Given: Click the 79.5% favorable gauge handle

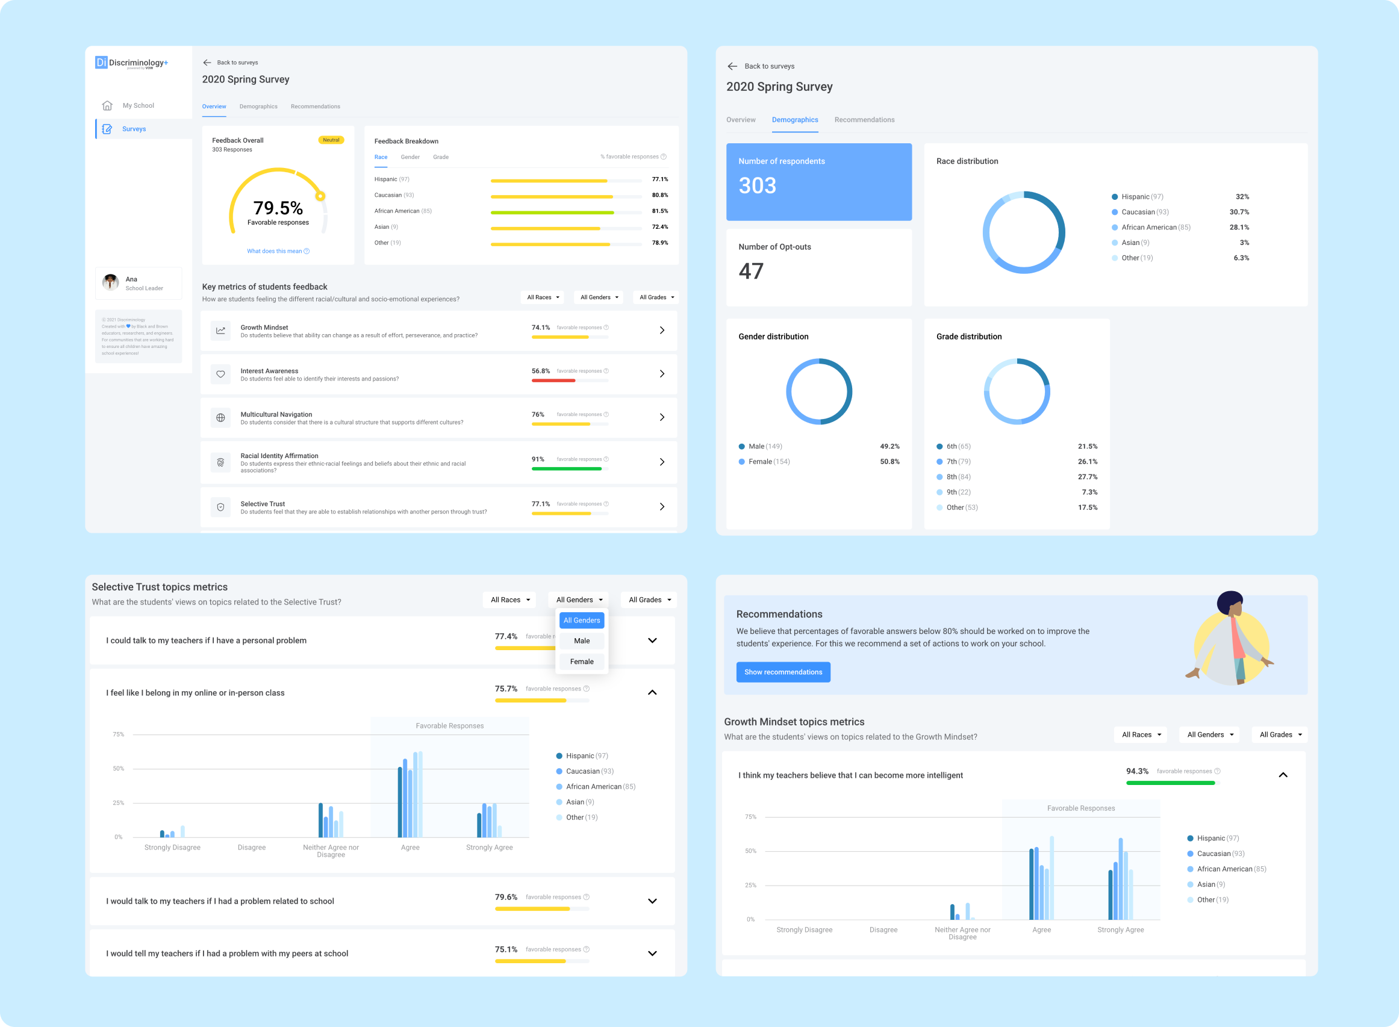Looking at the screenshot, I should (x=320, y=196).
